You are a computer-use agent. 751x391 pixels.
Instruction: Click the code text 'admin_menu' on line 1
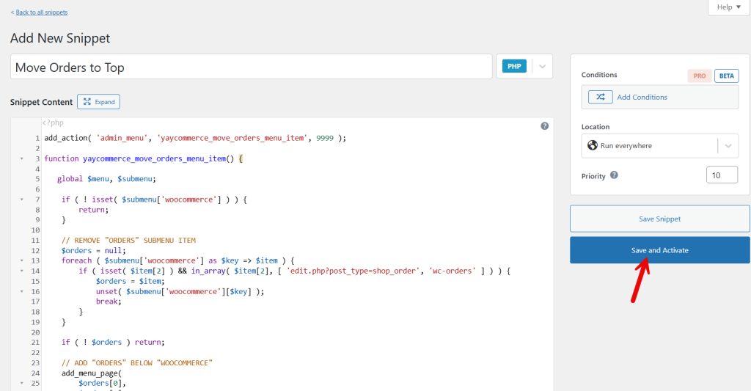[122, 138]
